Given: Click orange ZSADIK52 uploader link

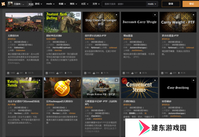Looking at the screenshot, I should coord(97,119).
